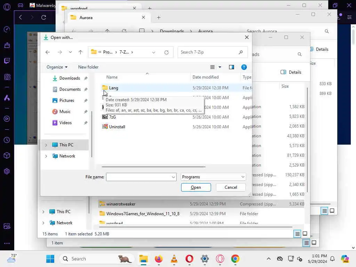Click the Cancel button
The image size is (356, 267).
(x=231, y=187)
